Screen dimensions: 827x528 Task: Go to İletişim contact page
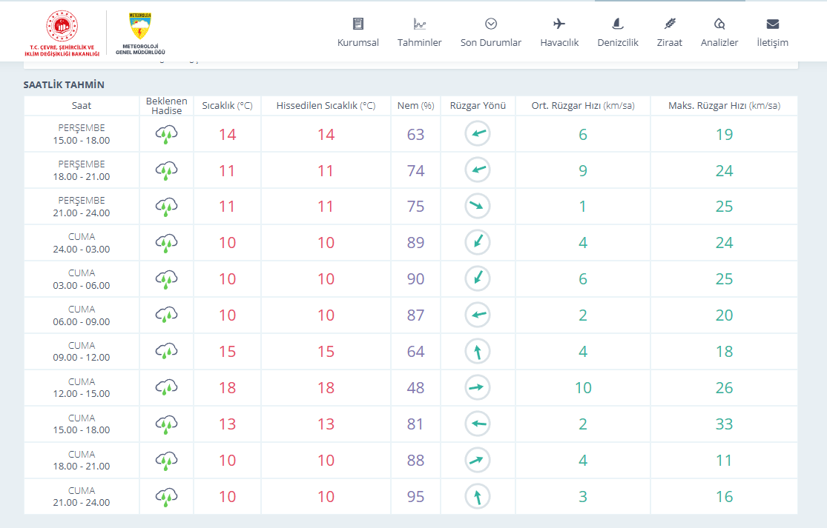click(x=772, y=33)
